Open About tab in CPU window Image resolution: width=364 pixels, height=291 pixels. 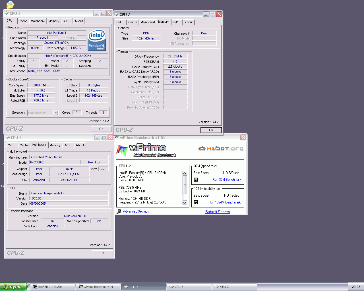tap(79, 21)
